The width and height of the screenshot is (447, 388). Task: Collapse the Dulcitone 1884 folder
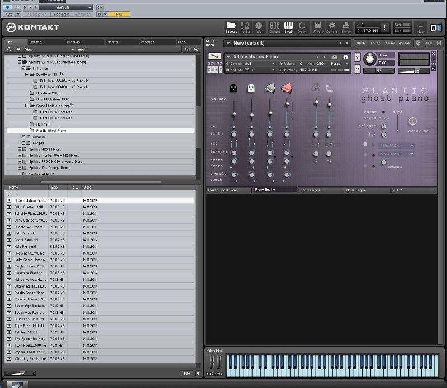click(x=26, y=75)
